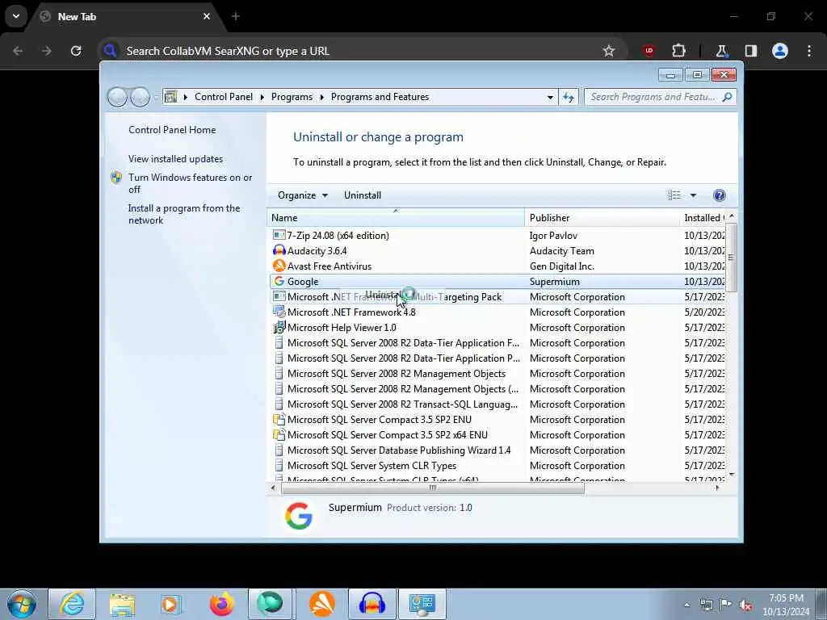Open View installed updates link
827x620 pixels.
[x=175, y=159]
